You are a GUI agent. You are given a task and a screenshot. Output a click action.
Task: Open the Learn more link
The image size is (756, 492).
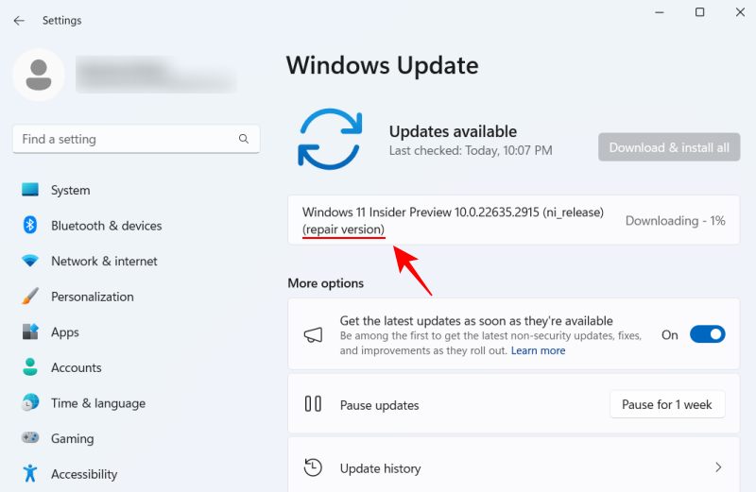tap(538, 350)
